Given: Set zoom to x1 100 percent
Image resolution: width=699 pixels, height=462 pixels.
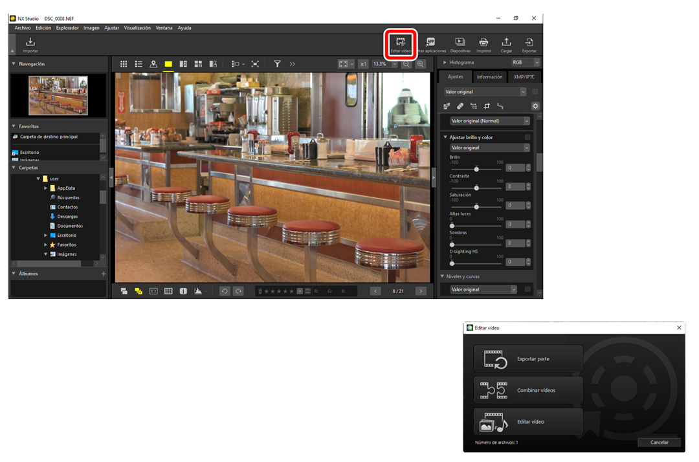Looking at the screenshot, I should (363, 64).
